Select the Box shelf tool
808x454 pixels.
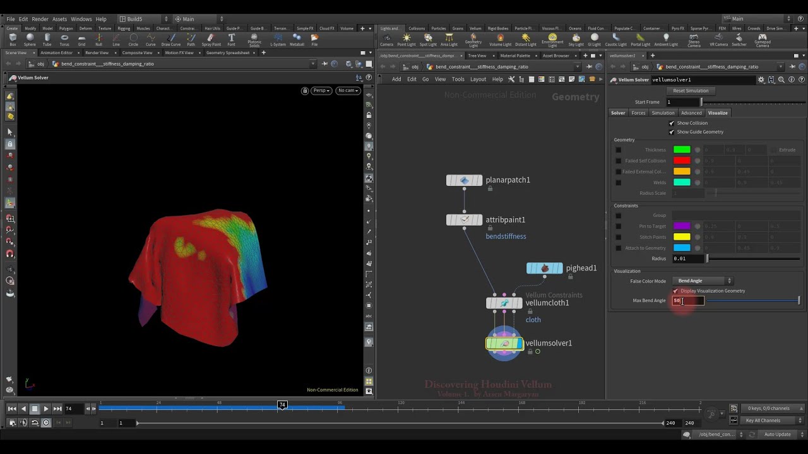click(12, 40)
